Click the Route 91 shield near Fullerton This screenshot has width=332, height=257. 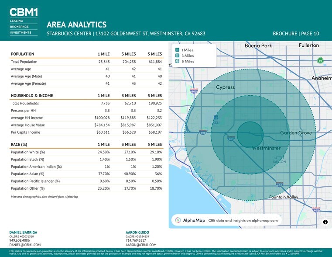[x=320, y=60]
